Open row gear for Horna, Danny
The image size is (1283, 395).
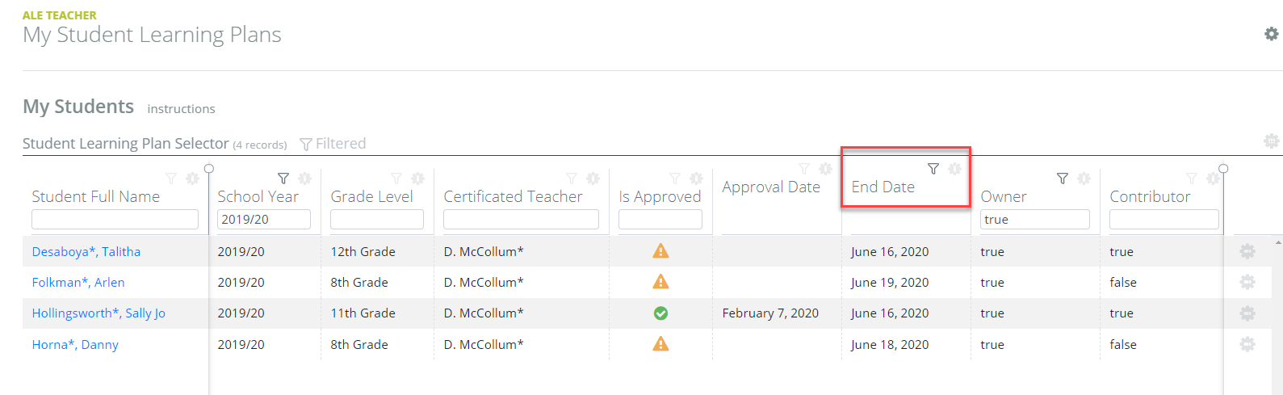click(1247, 344)
